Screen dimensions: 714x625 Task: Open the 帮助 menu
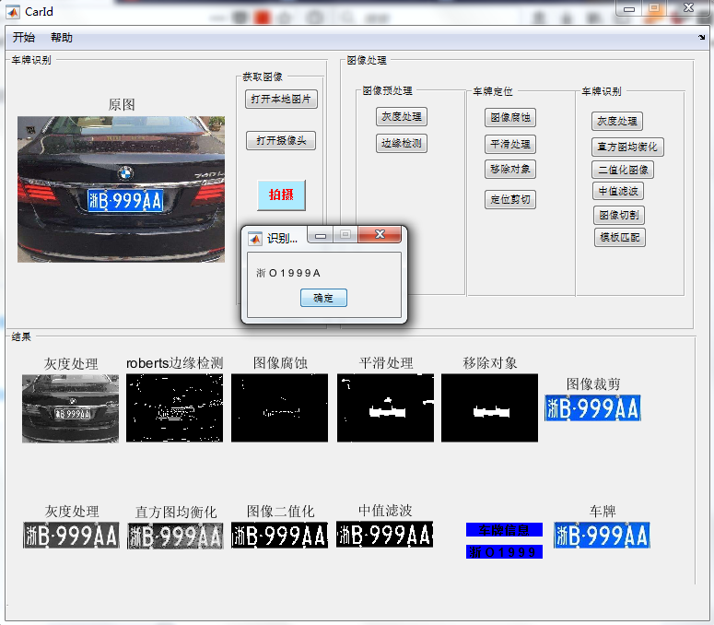coord(62,38)
